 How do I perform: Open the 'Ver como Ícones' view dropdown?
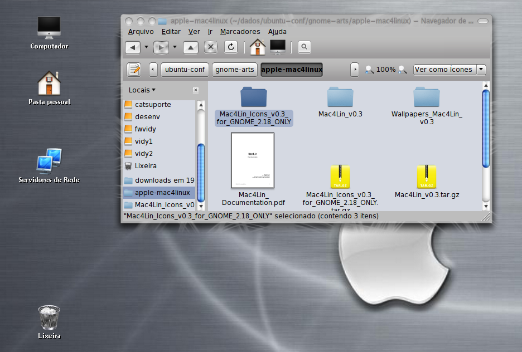pos(449,70)
